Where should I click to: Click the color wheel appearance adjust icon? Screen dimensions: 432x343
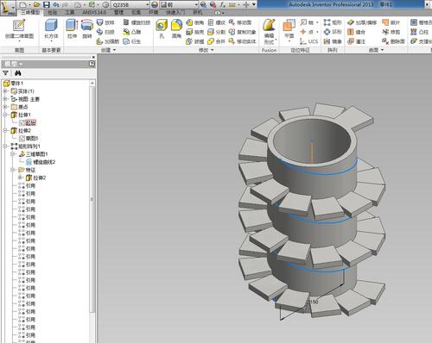155,4
